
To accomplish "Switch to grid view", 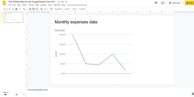I will pos(17,94).
